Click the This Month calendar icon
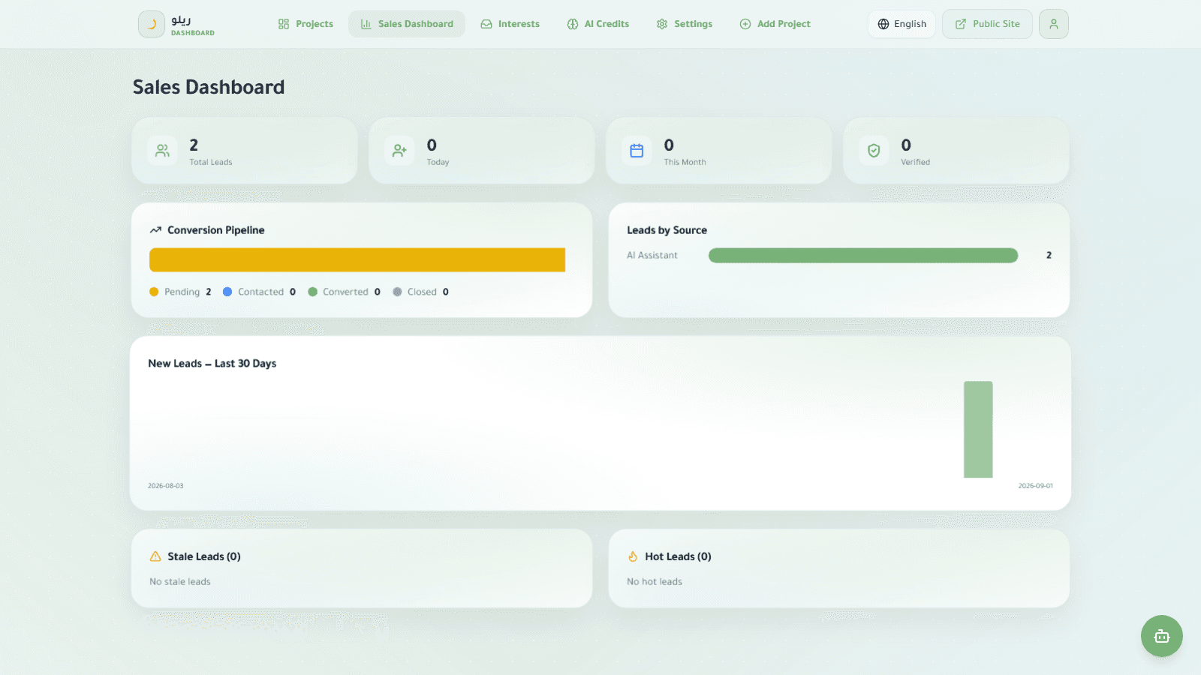The image size is (1201, 675). 637,151
